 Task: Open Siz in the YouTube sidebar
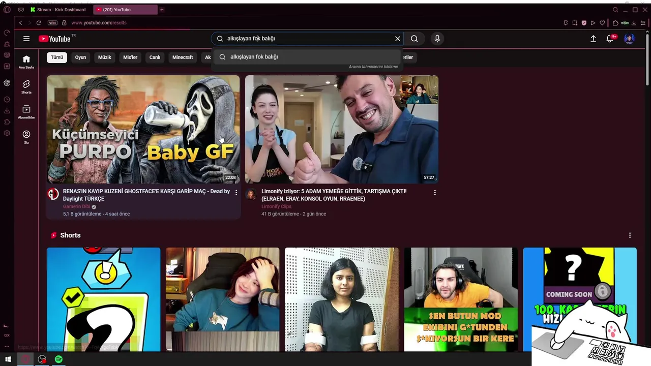click(x=26, y=137)
